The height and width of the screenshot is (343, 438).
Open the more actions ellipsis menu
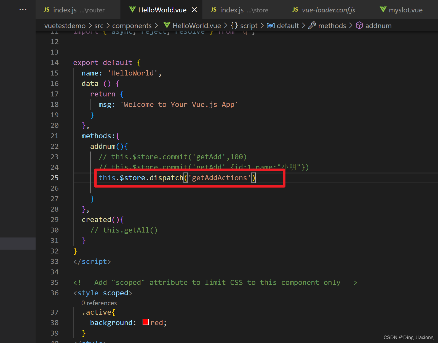pyautogui.click(x=23, y=10)
